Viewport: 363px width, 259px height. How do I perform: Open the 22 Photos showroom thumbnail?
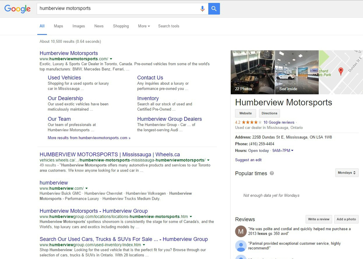pos(252,72)
